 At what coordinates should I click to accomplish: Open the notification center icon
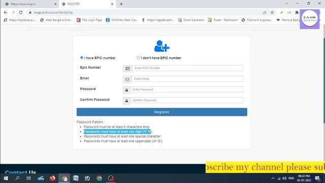tap(317, 178)
